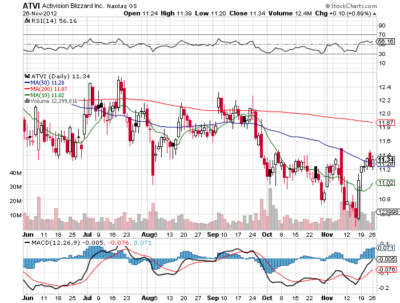Click the ATVI candlestick legend icon
The width and height of the screenshot is (400, 303).
[27, 76]
